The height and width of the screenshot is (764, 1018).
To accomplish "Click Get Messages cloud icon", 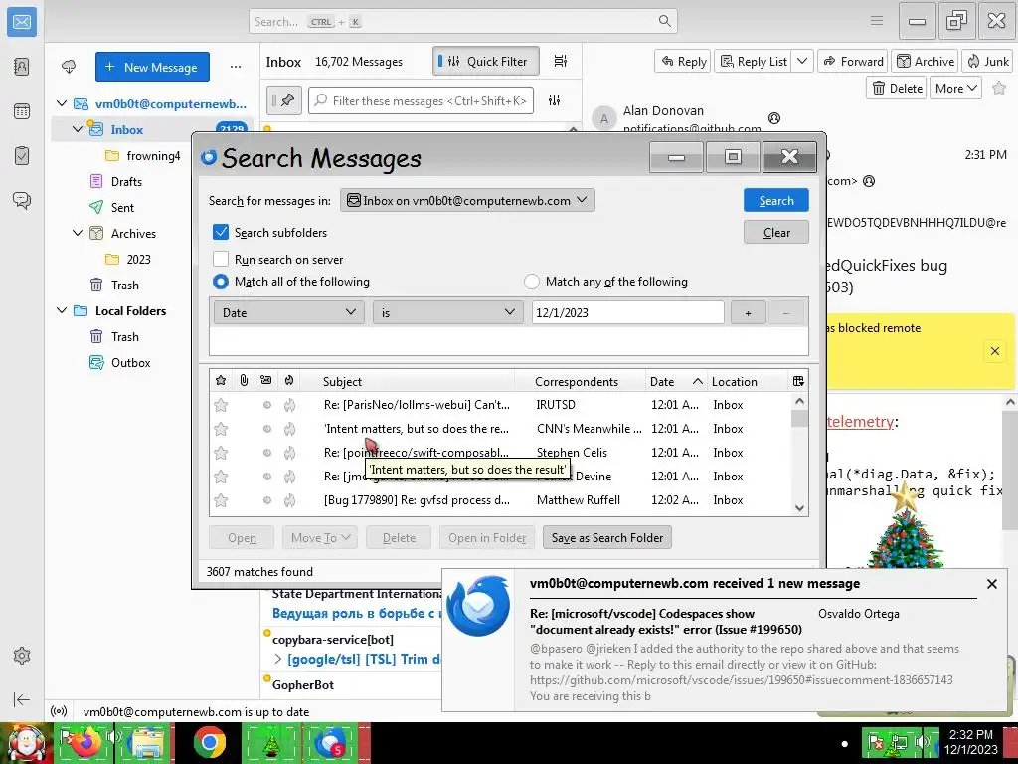I will tap(69, 67).
